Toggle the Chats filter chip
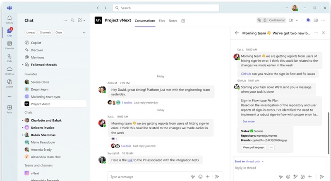 (x=59, y=32)
